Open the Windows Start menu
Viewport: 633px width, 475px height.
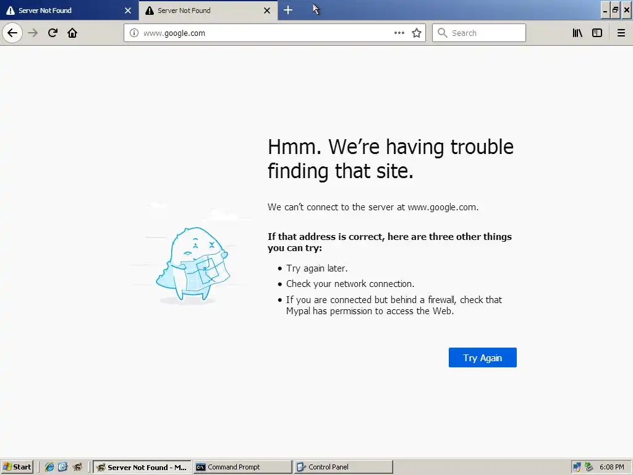point(17,467)
